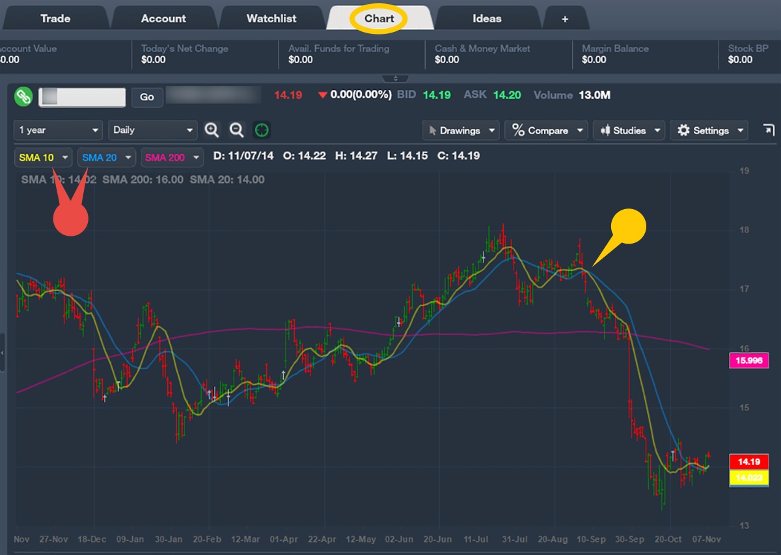Click the yellow 14.023 SMA 10 label

tap(750, 477)
